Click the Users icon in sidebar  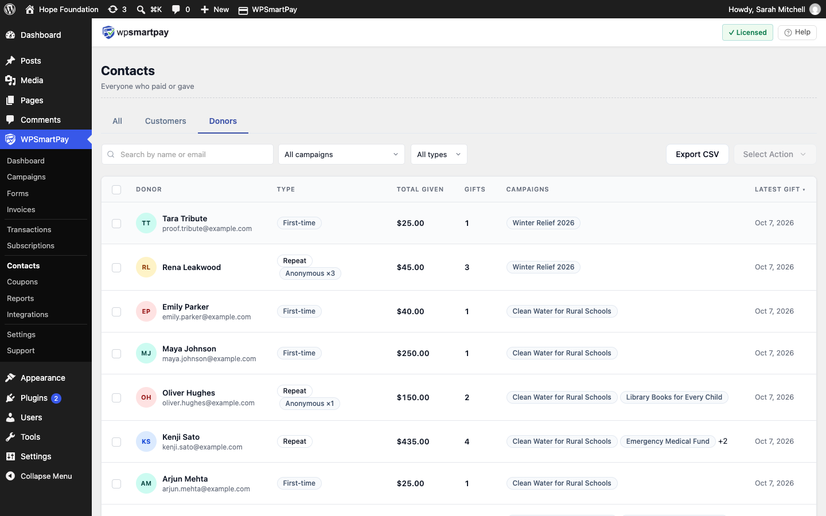point(10,417)
